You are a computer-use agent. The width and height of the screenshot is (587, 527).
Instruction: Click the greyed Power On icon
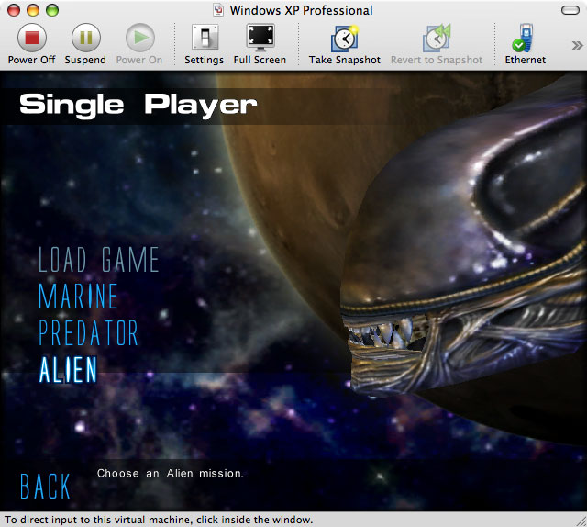140,38
